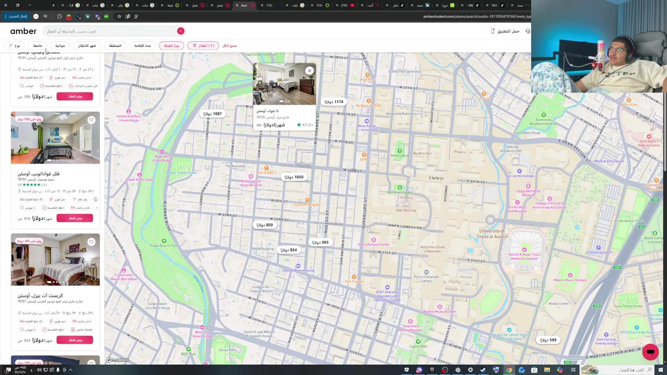Open the 'المنطقة' area filter
Image resolution: width=667 pixels, height=375 pixels.
(x=115, y=46)
